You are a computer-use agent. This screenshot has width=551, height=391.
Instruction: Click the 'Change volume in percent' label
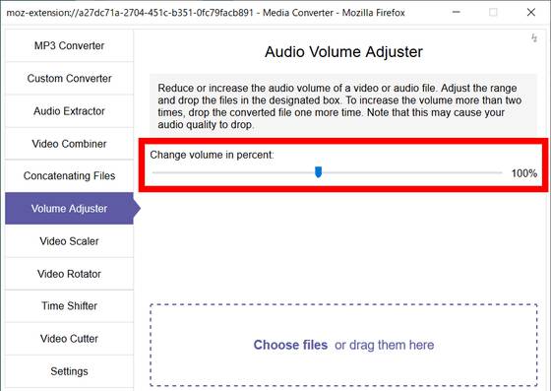coord(212,155)
